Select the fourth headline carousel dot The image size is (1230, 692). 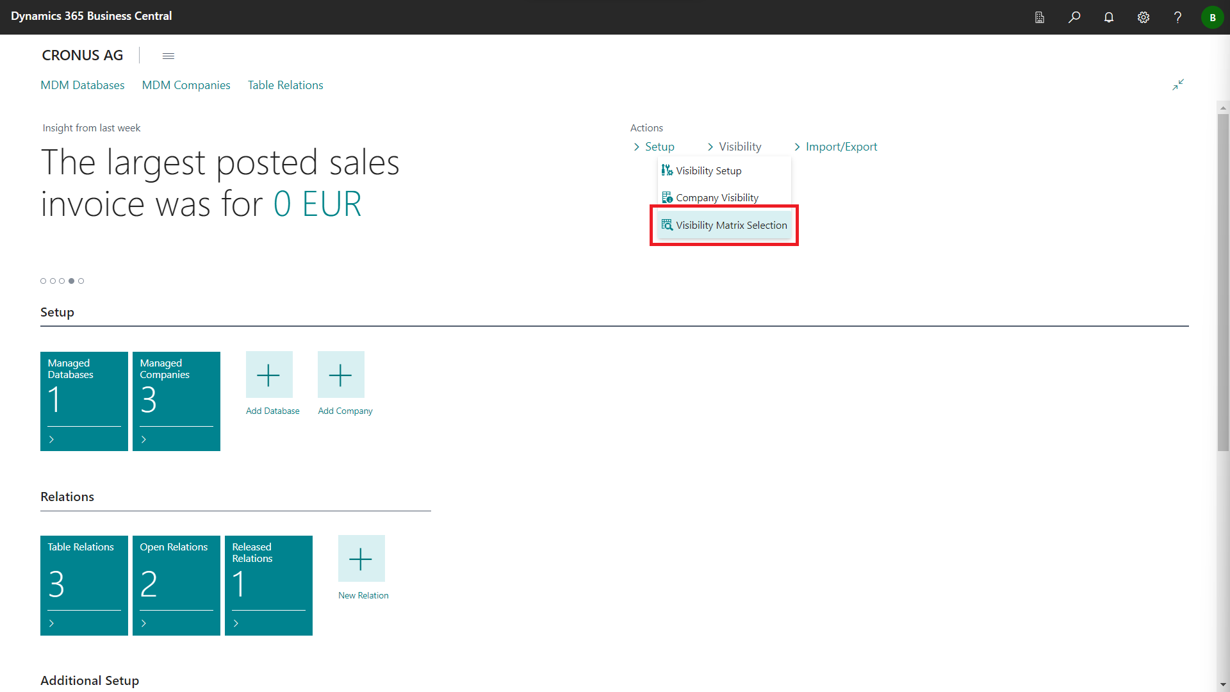click(x=72, y=281)
